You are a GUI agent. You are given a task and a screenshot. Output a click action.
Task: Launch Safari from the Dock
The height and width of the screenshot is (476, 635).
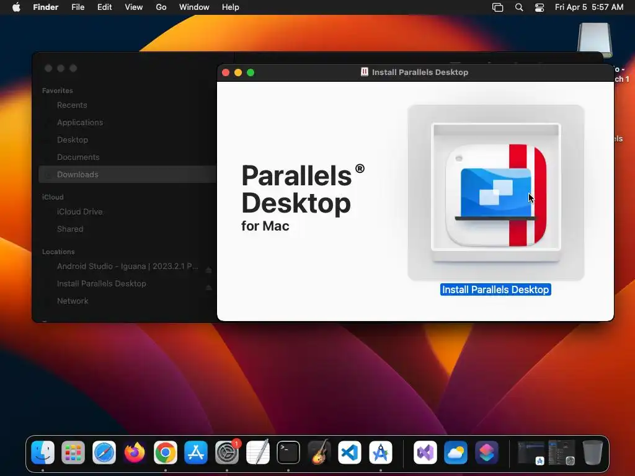(104, 452)
